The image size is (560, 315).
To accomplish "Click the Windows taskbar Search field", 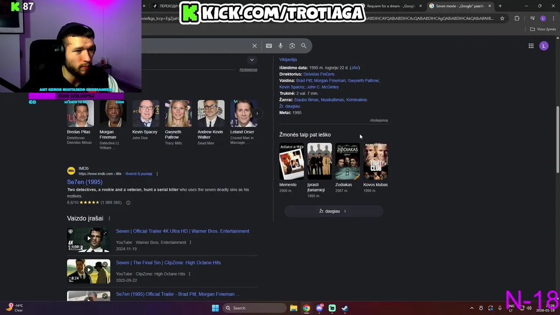I will (255, 308).
